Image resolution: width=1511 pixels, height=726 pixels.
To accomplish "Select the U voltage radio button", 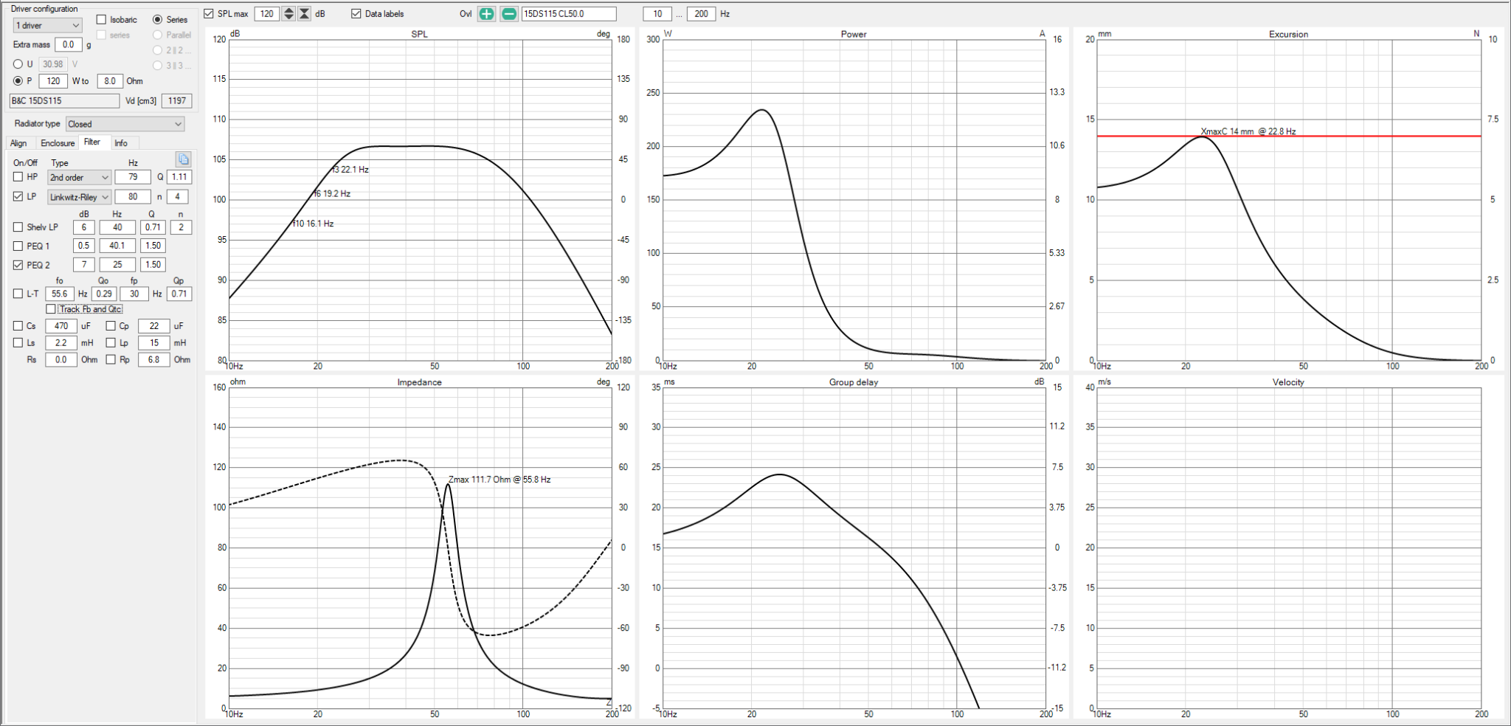I will tap(18, 64).
